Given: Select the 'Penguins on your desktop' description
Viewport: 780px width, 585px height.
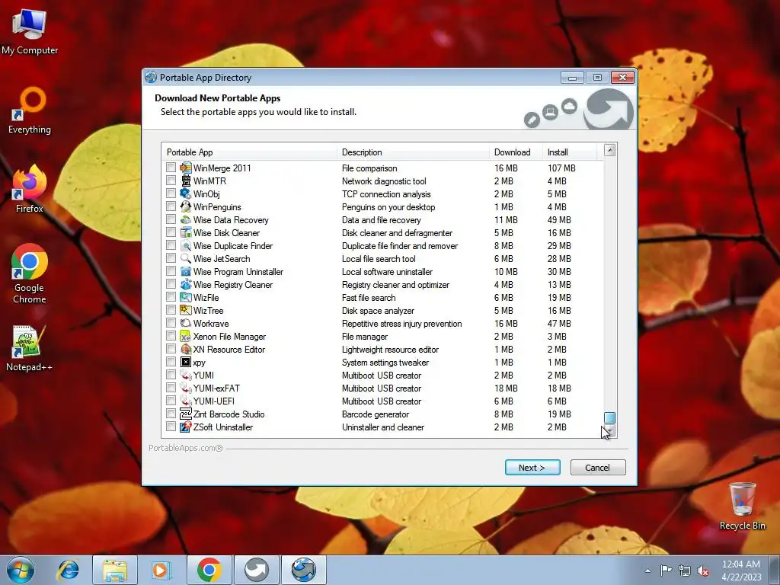Looking at the screenshot, I should tap(388, 207).
